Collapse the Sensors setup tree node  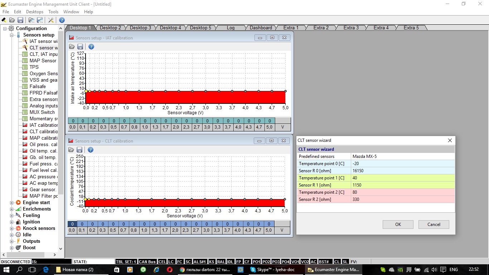point(12,35)
